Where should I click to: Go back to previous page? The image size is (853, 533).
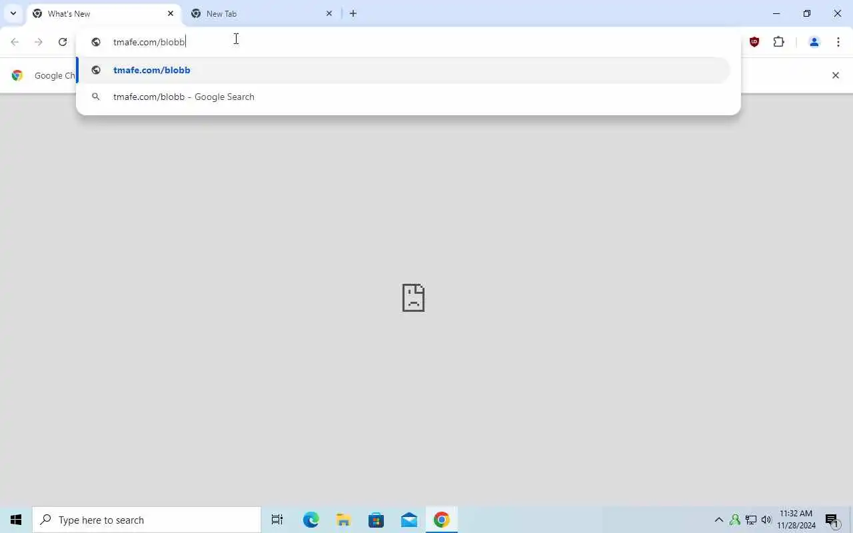tap(15, 42)
